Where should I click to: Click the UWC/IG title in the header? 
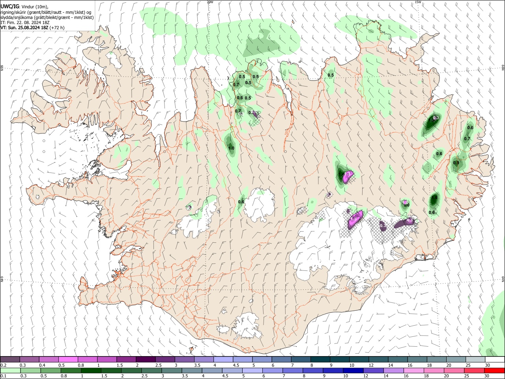tap(9, 6)
